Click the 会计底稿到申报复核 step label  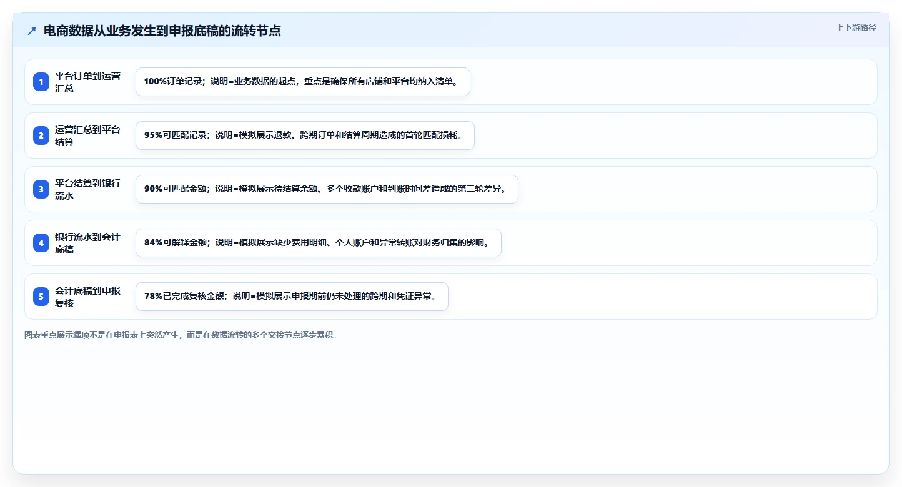click(88, 297)
